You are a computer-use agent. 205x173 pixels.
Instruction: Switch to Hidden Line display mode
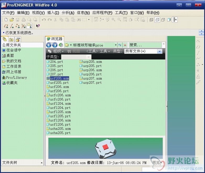pos(157,20)
